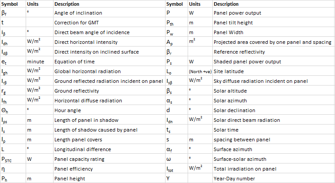Click the 'Panel tilt height' cell

click(273, 23)
